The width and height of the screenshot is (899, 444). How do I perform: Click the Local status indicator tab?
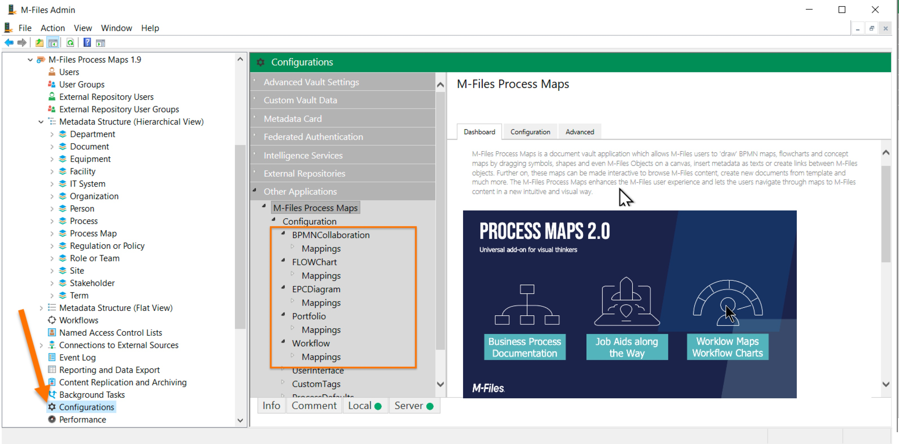click(365, 406)
